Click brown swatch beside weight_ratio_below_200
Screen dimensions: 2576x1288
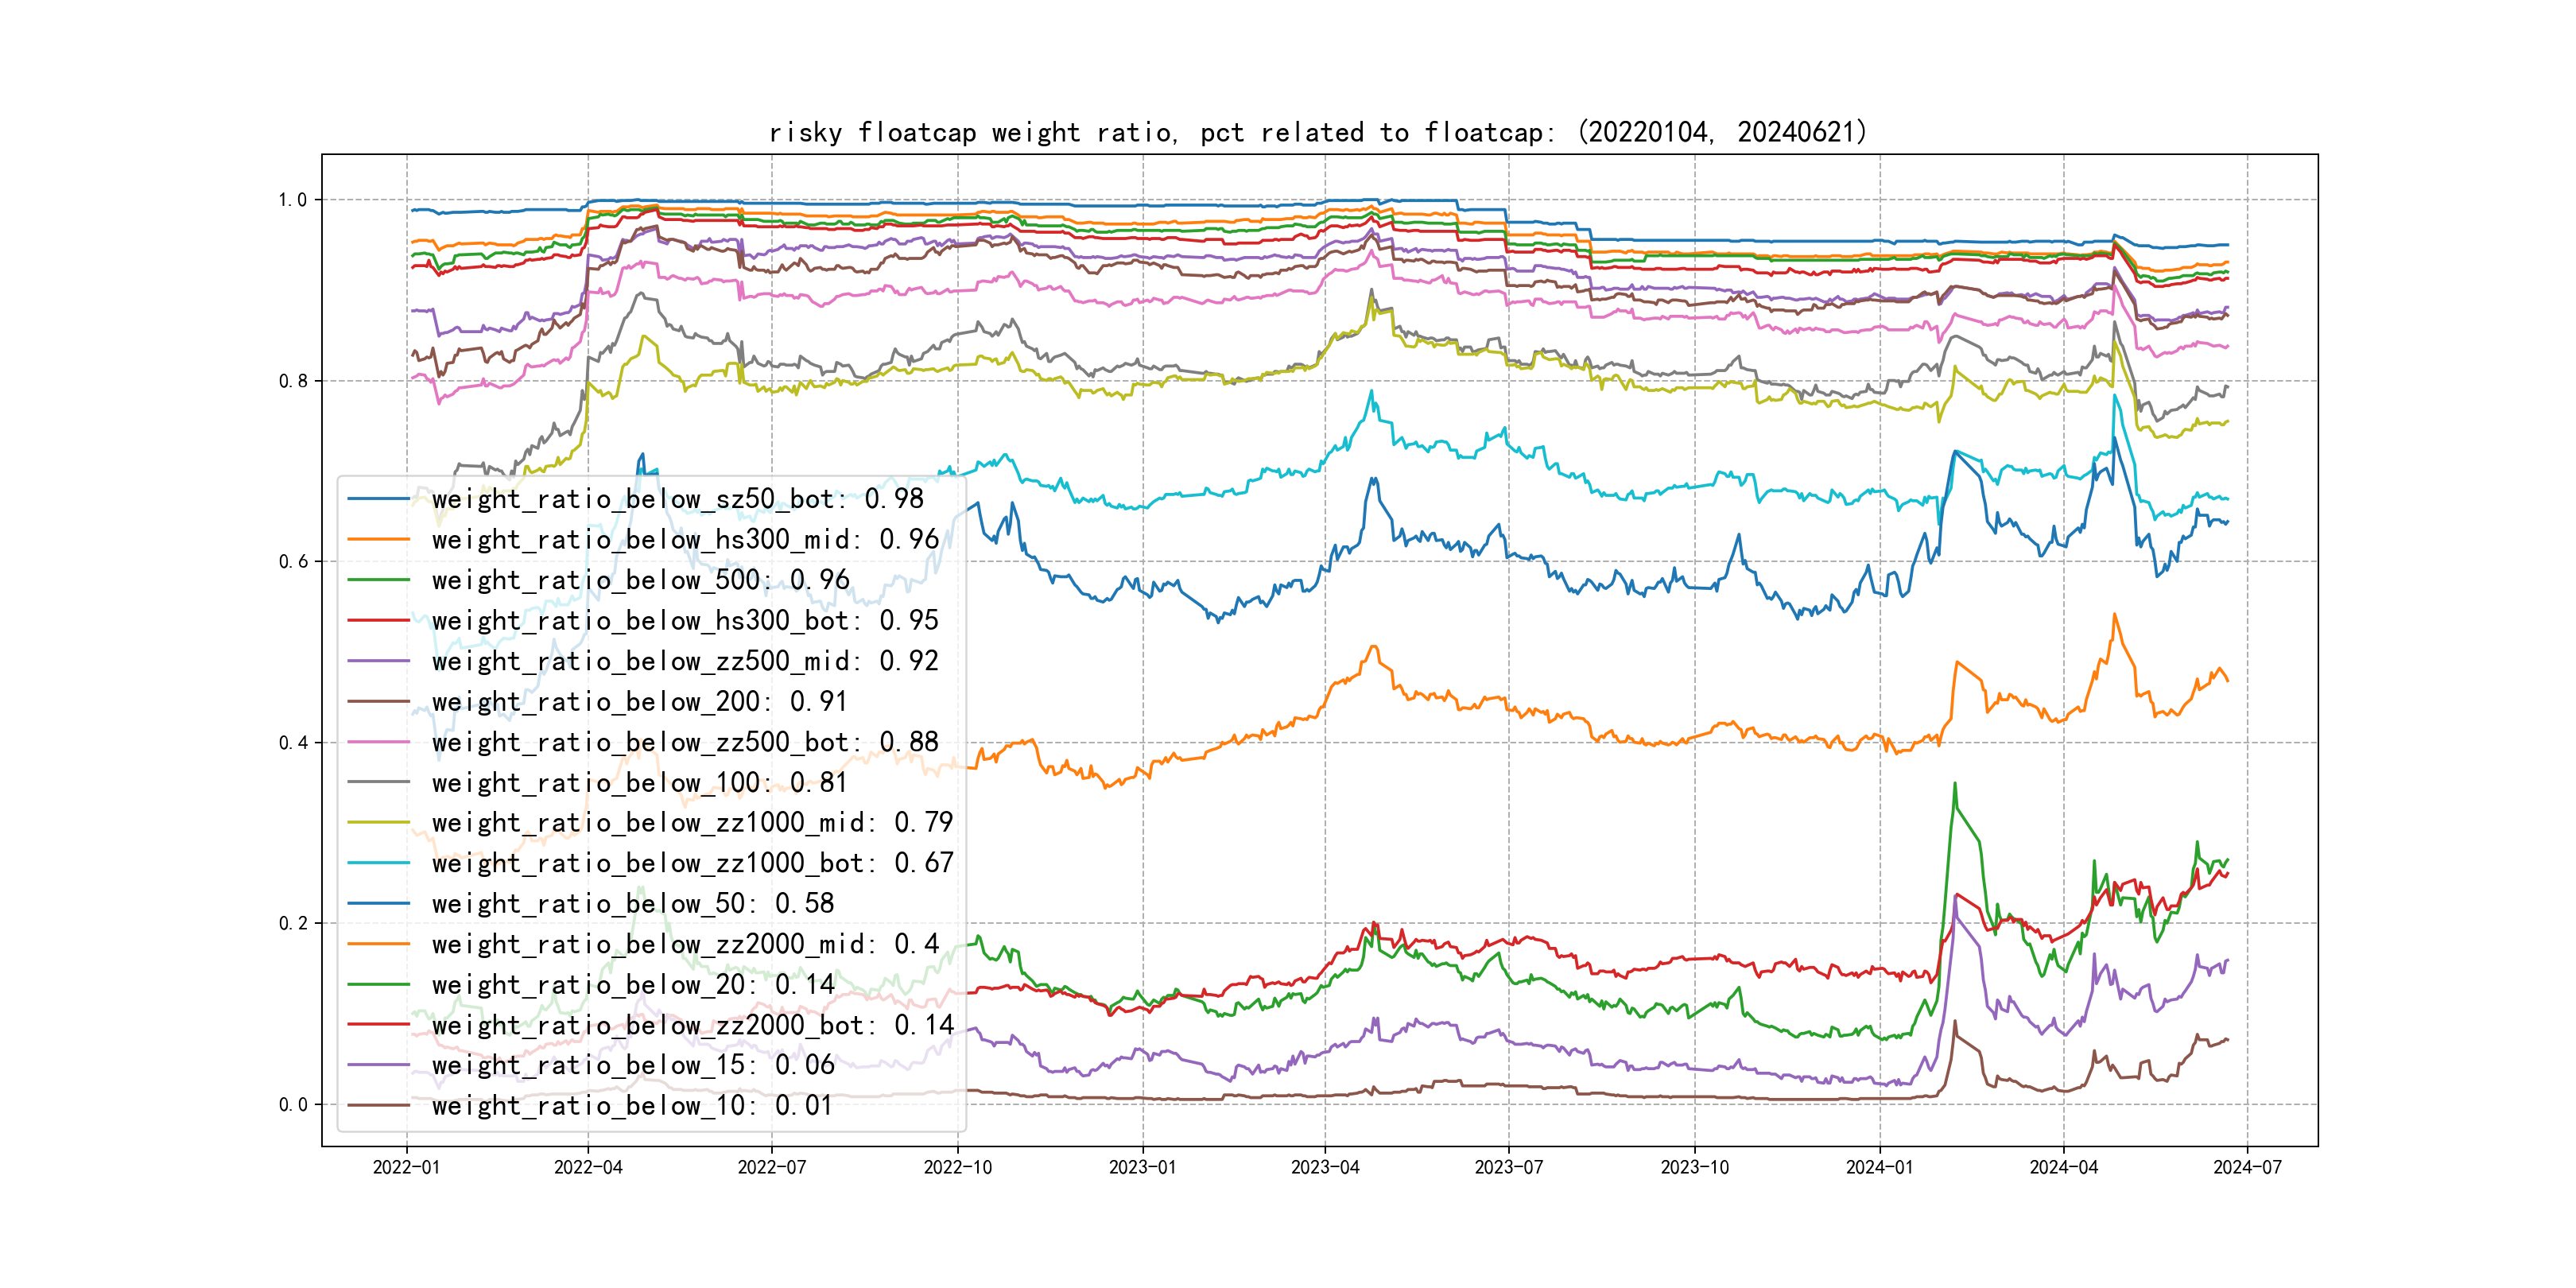[378, 702]
